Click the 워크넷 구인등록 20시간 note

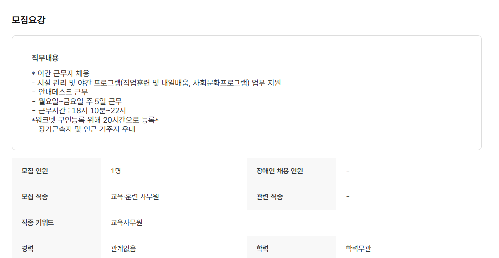(x=95, y=120)
